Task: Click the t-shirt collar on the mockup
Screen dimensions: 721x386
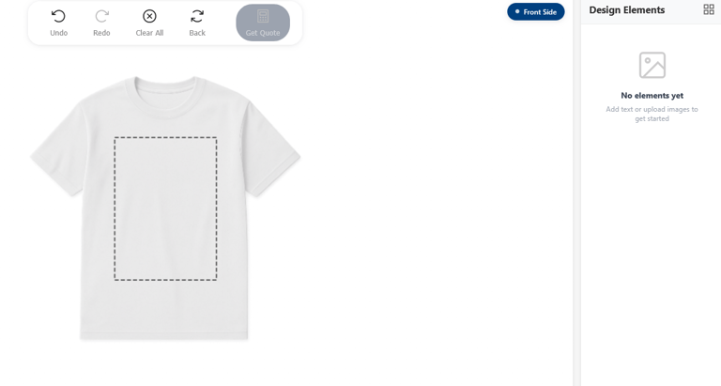Action: tap(165, 94)
